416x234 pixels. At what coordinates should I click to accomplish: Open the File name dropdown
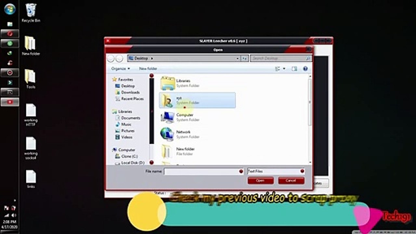[241, 171]
